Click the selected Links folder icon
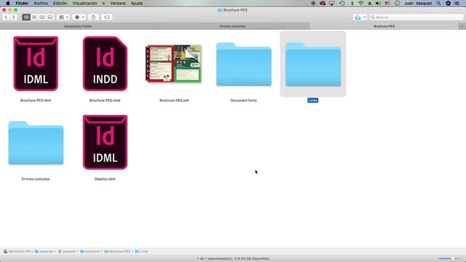The height and width of the screenshot is (262, 466). (313, 65)
